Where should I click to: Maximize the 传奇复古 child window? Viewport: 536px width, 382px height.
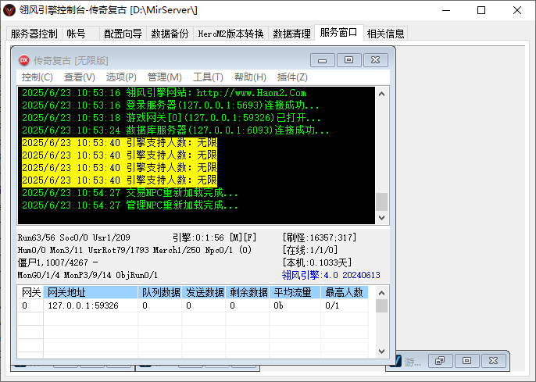(348, 60)
